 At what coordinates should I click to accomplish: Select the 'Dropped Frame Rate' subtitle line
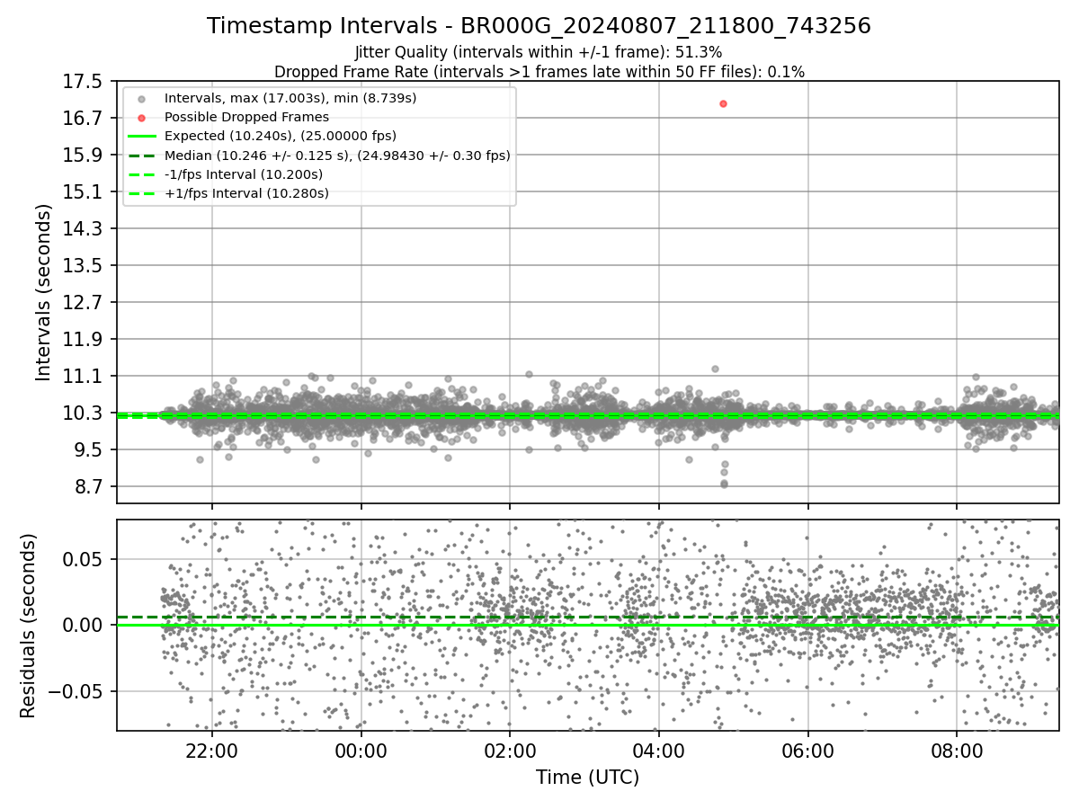point(539,72)
